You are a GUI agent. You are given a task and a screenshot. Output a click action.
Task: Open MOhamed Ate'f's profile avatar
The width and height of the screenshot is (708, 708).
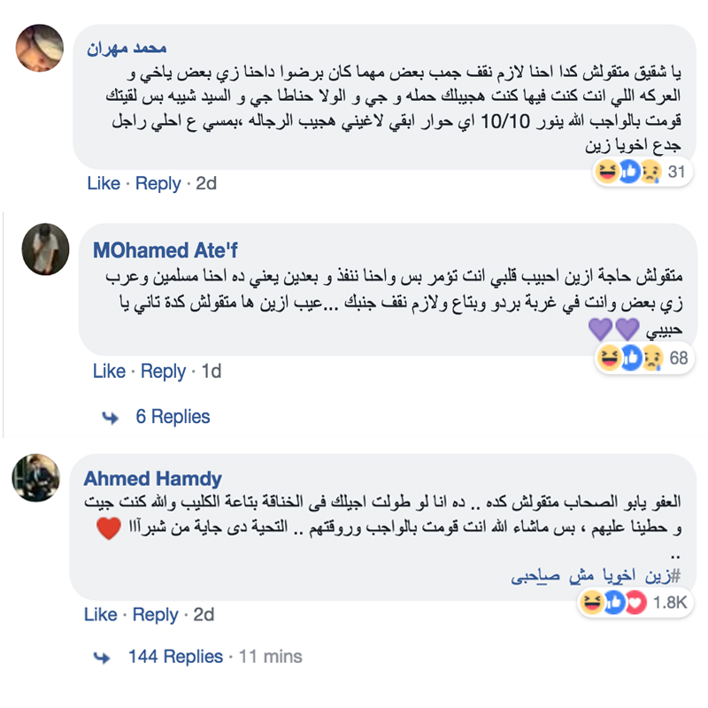point(45,250)
